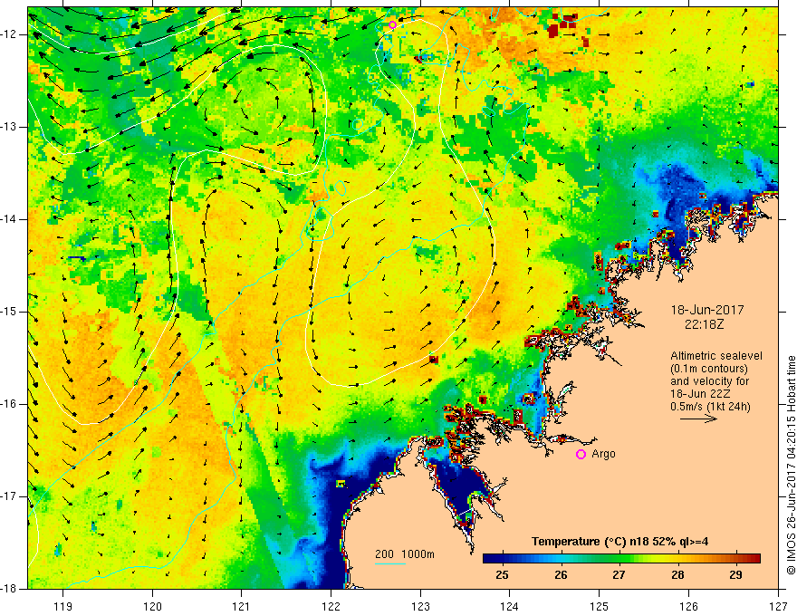Click the '-15' latitude label
The height and width of the screenshot is (616, 797).
11,312
